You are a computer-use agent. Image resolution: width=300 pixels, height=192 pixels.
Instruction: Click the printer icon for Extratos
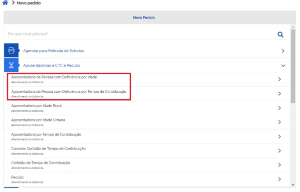pos(11,50)
